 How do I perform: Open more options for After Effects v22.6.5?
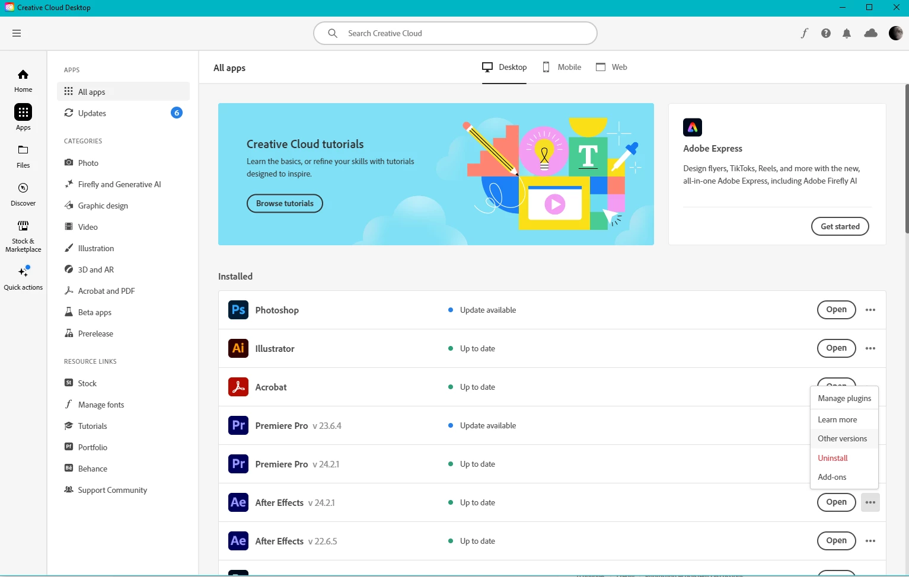870,541
